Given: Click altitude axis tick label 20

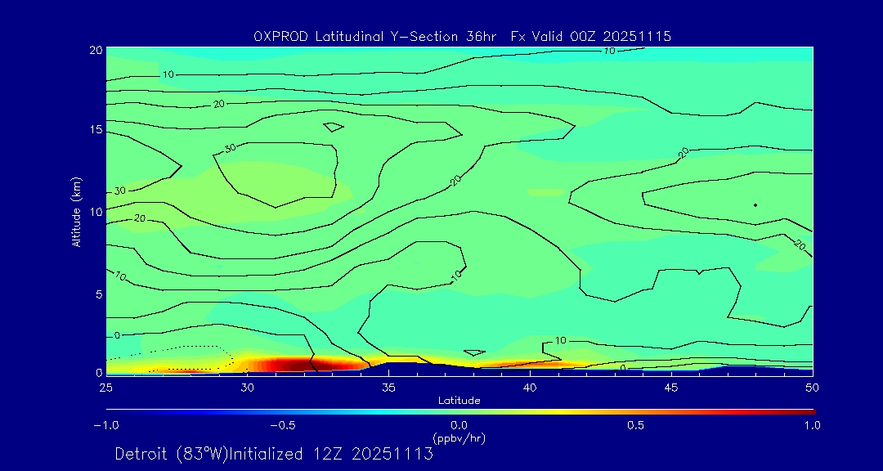Looking at the screenshot, I should pyautogui.click(x=96, y=50).
